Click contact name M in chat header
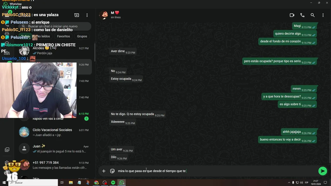The width and height of the screenshot is (331, 186). point(115,13)
